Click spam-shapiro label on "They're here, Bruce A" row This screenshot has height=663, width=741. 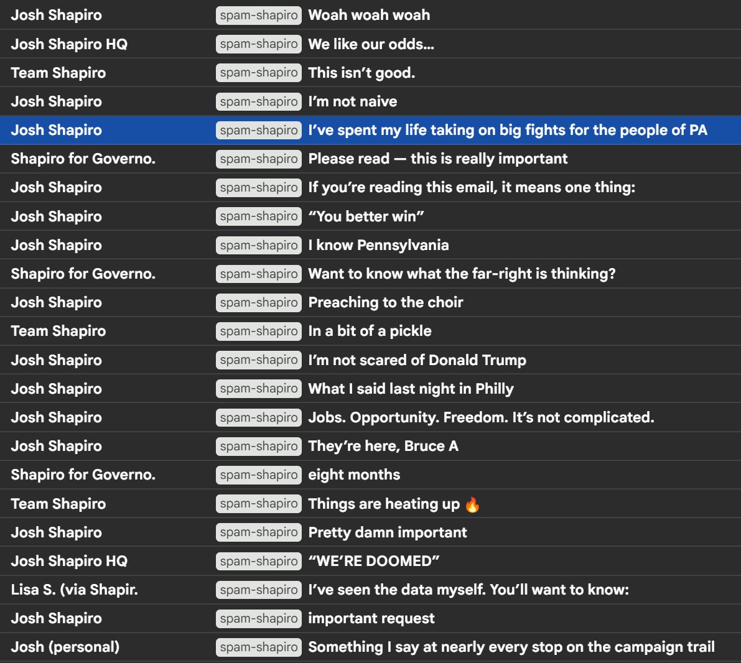258,446
